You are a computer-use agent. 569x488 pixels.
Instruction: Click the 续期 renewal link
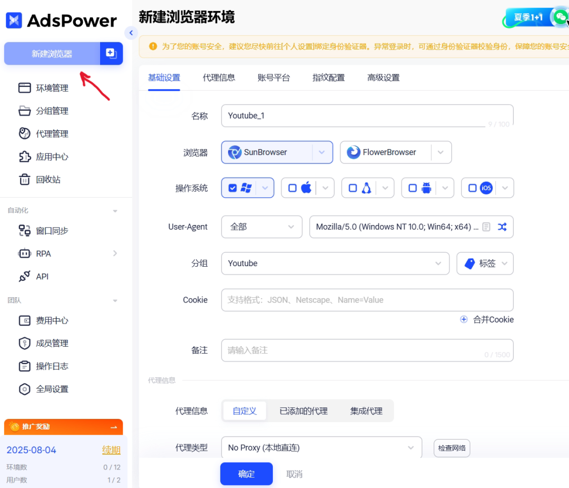click(x=111, y=450)
